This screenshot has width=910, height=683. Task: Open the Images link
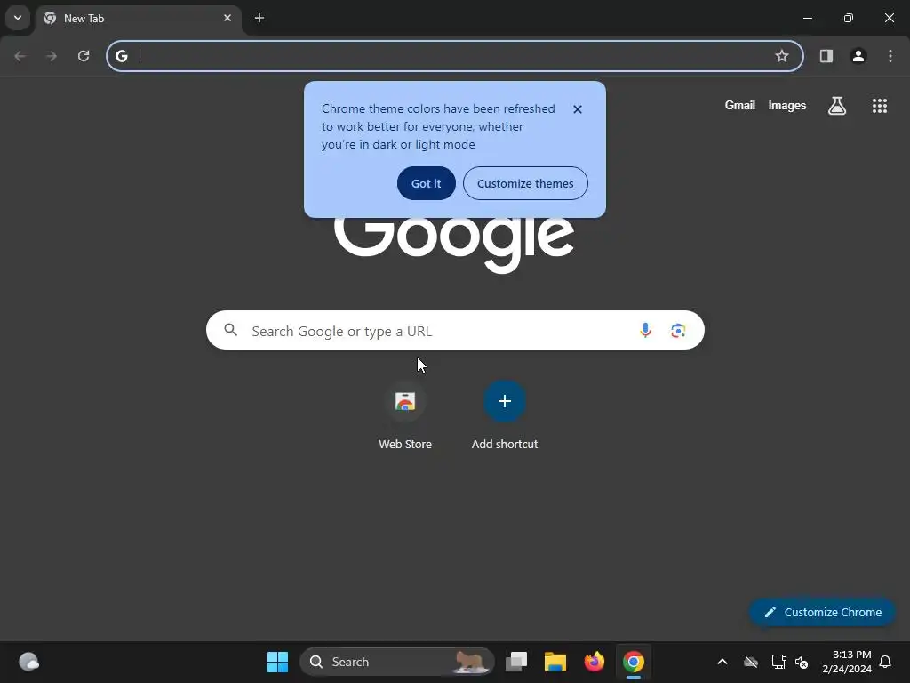(787, 105)
